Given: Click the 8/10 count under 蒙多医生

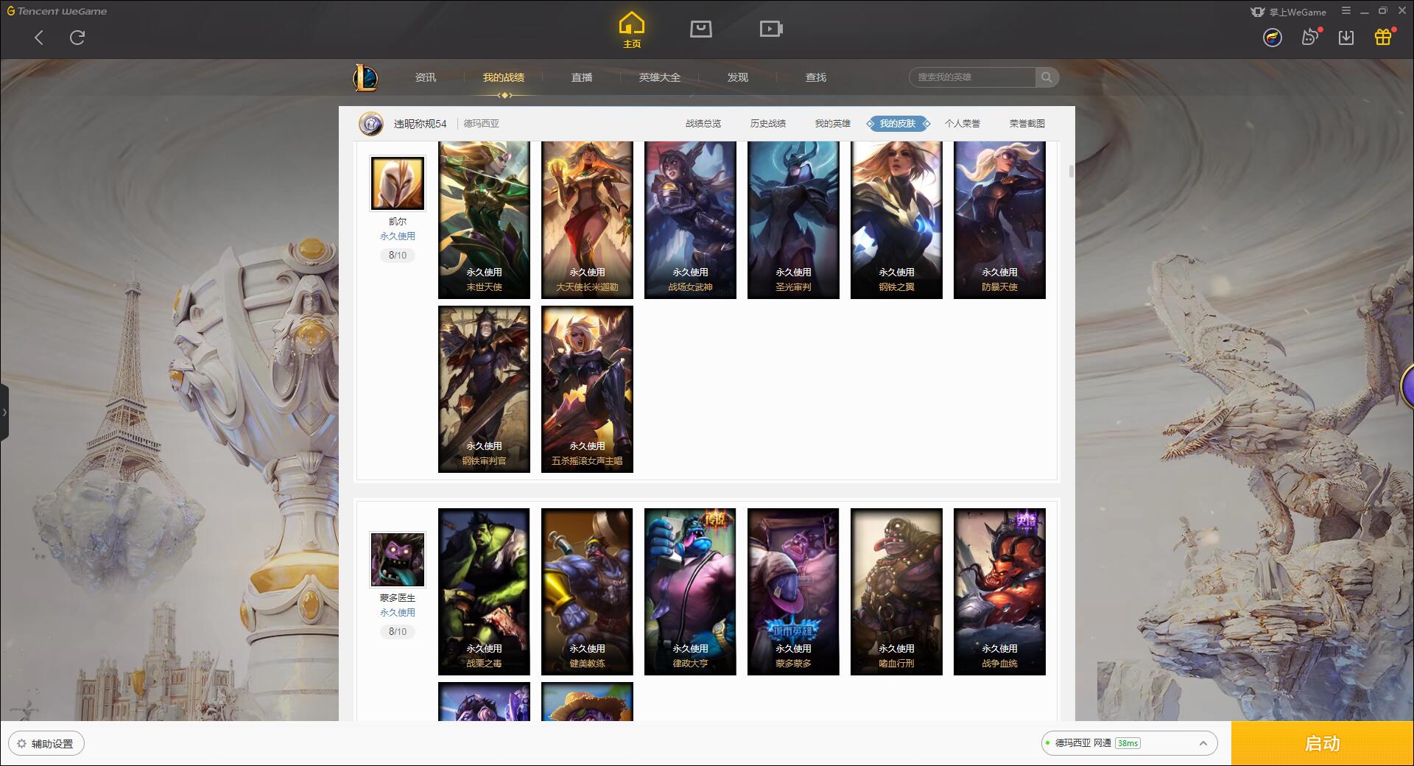Looking at the screenshot, I should (398, 632).
